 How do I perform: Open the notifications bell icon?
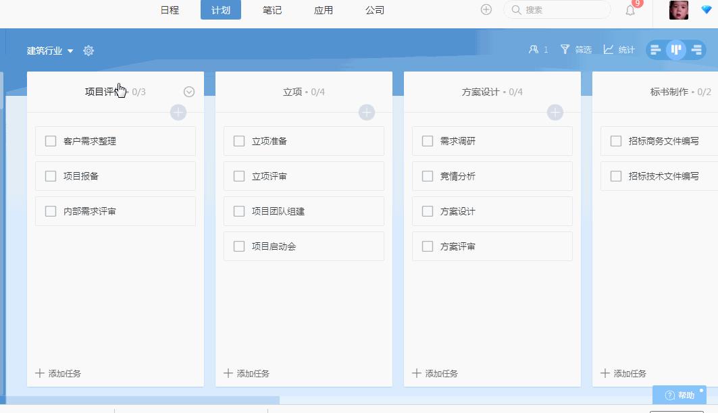click(630, 10)
